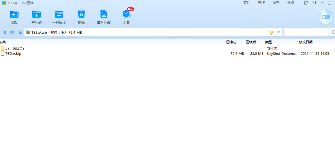
Task: Click the 23.0 MB compressed size value
Action: [257, 54]
